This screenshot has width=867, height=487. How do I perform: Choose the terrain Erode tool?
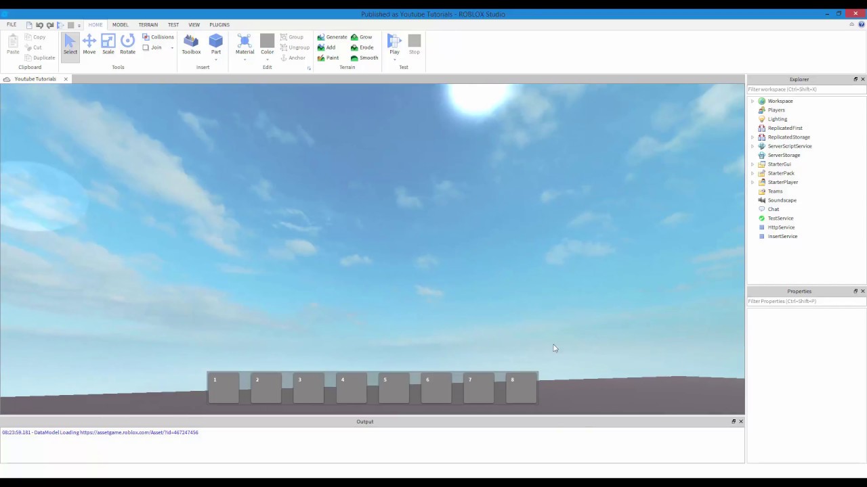(x=362, y=47)
